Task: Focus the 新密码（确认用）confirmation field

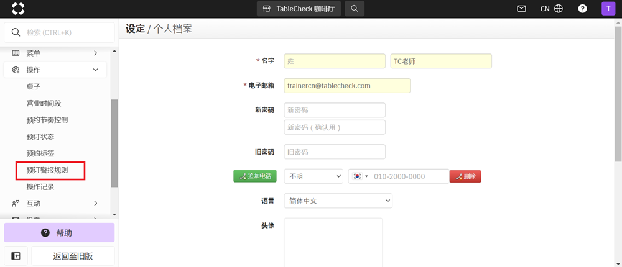Action: click(335, 127)
